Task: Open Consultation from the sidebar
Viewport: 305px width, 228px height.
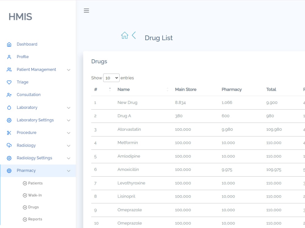Action: point(29,95)
